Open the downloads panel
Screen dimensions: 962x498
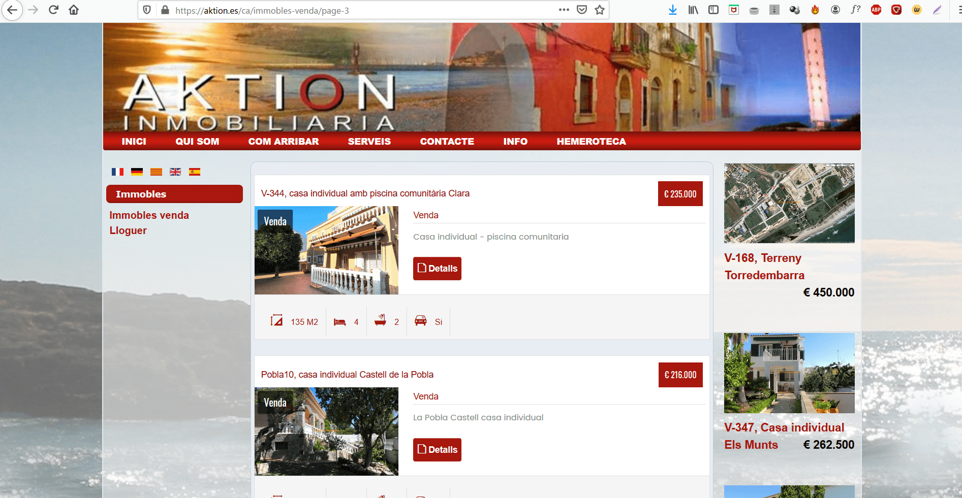(673, 10)
